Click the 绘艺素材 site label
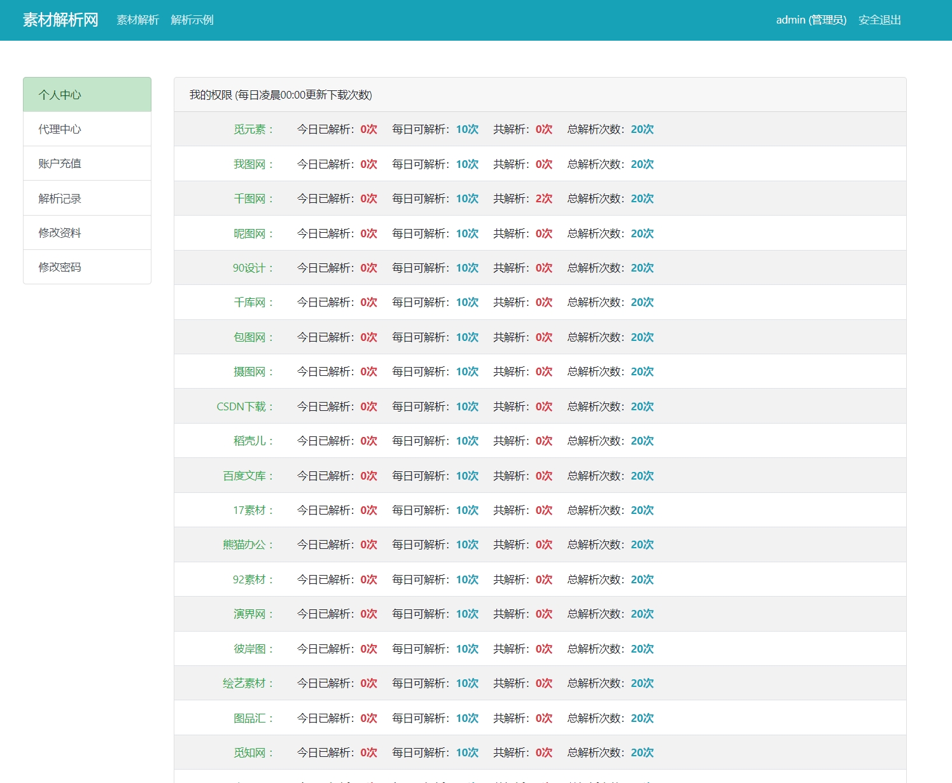The image size is (952, 783). pyautogui.click(x=248, y=683)
